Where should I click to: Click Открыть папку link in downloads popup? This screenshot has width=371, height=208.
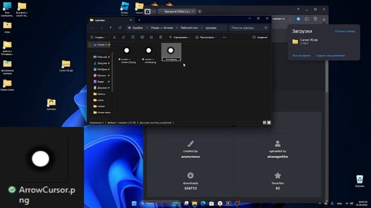pos(345,31)
